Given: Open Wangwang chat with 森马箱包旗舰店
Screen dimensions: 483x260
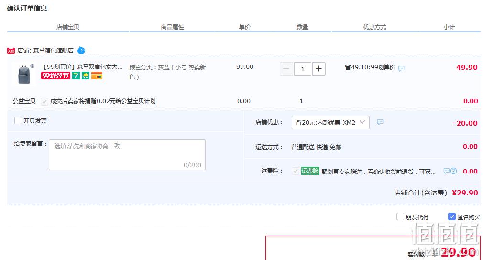Looking at the screenshot, I should (x=81, y=50).
